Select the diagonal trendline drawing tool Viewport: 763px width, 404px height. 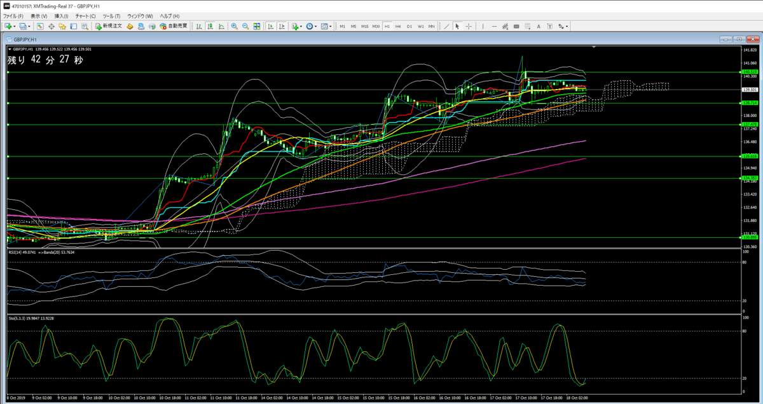[x=446, y=26]
